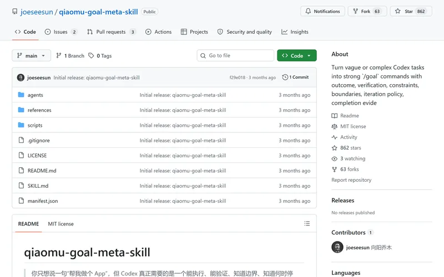
Task: Click '3 months ago' in README.md row
Action: pos(295,171)
